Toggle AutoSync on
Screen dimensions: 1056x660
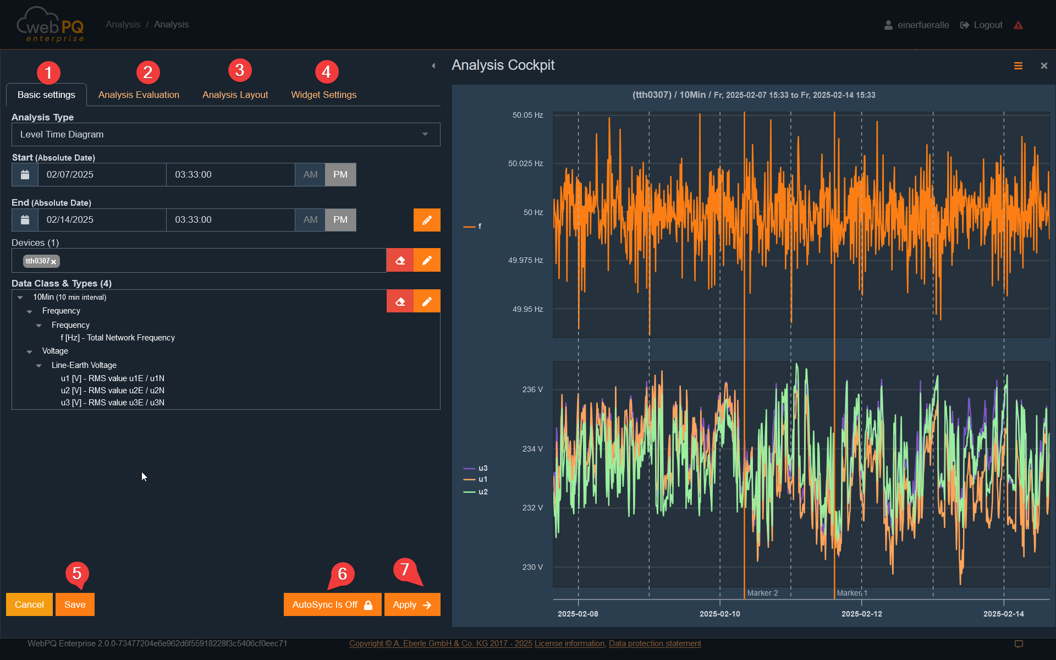332,604
